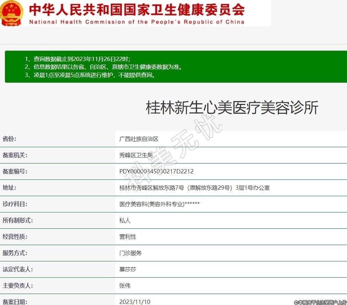Image resolution: width=347 pixels, height=305 pixels.
Task: Click the record date 2023/11/10
Action: pos(135,301)
